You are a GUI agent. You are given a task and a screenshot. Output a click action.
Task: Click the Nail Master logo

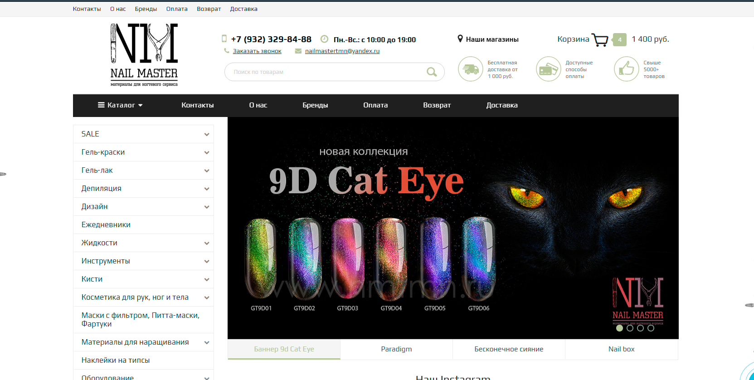point(144,55)
